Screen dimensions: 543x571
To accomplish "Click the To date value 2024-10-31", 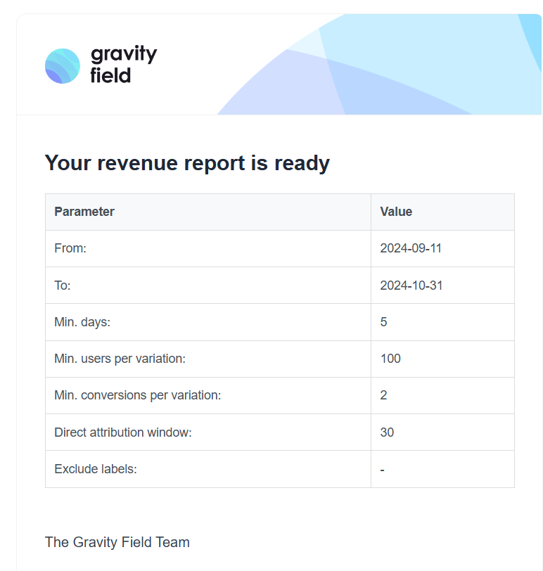I will point(411,285).
